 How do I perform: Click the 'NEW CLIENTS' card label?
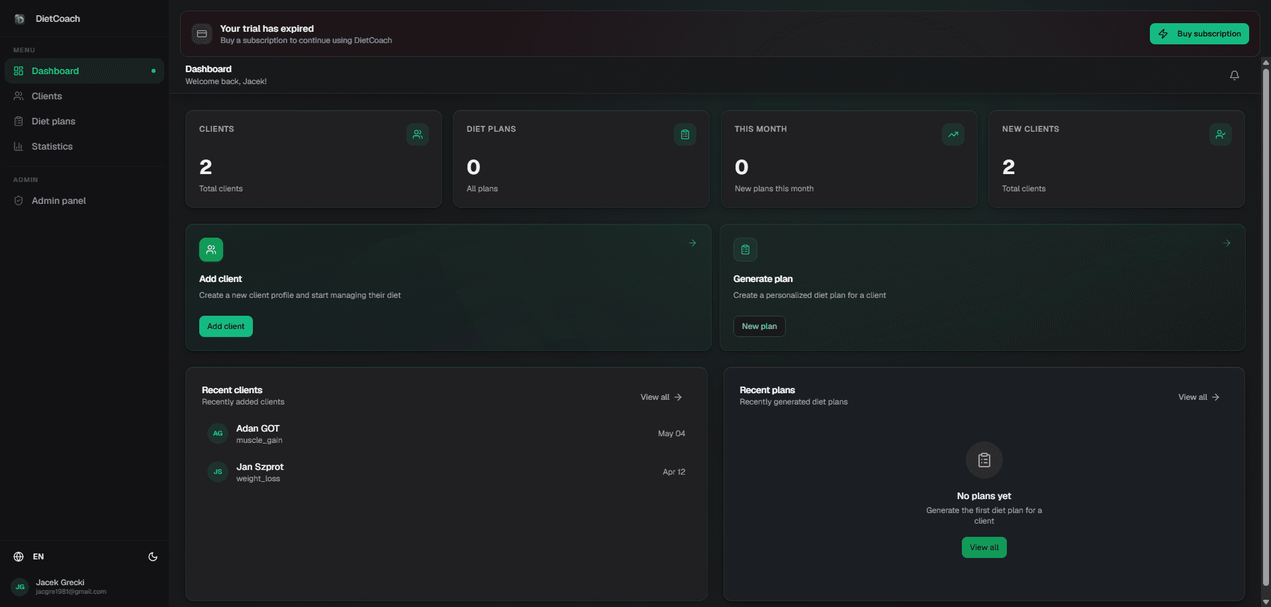pyautogui.click(x=1031, y=129)
